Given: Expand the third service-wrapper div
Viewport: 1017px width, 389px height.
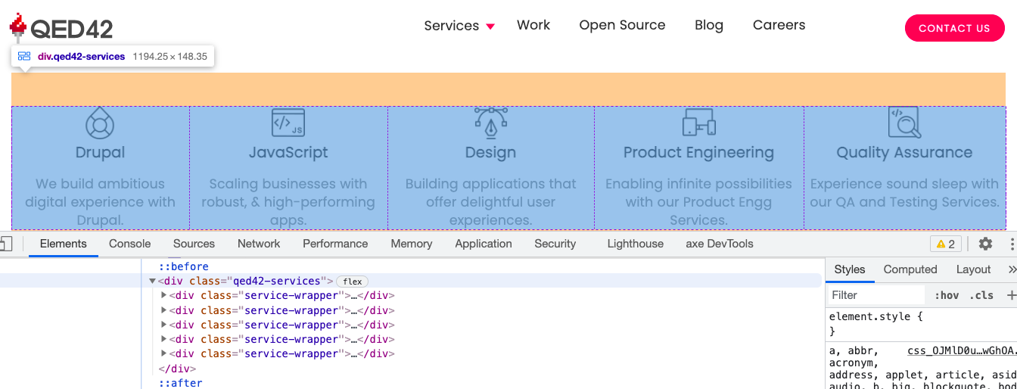Looking at the screenshot, I should pyautogui.click(x=164, y=325).
